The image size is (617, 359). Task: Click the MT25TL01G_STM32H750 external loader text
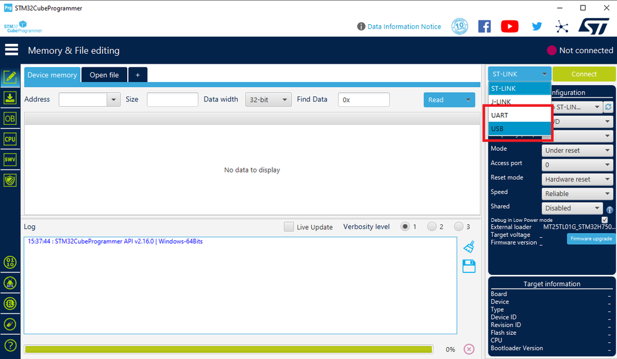point(579,227)
